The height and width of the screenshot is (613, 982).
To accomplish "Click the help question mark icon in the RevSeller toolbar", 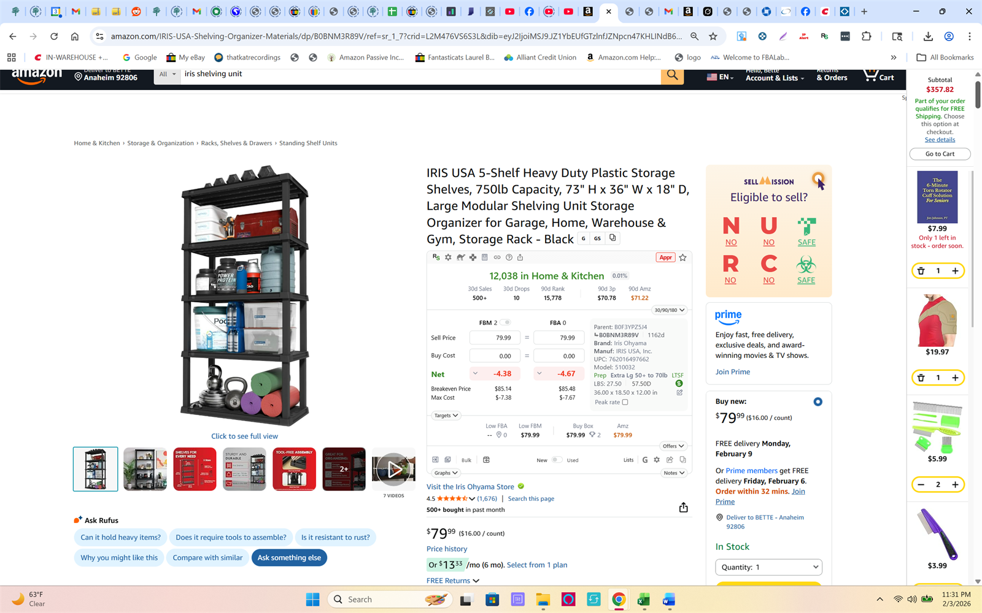I will 509,257.
